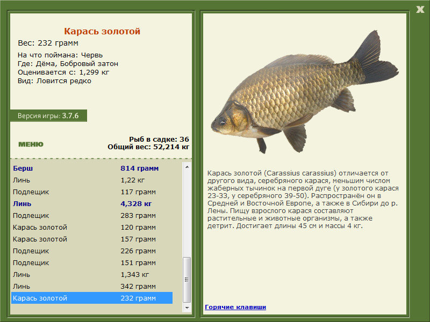Click the scrollbar down arrow in fish list
Screen dimensions: 430x322
click(x=187, y=308)
